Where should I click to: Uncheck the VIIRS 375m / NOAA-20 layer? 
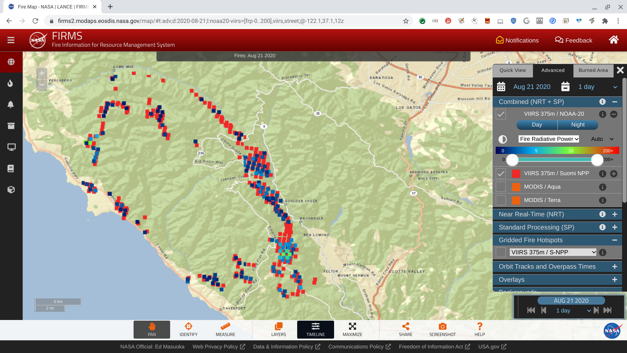(x=501, y=114)
